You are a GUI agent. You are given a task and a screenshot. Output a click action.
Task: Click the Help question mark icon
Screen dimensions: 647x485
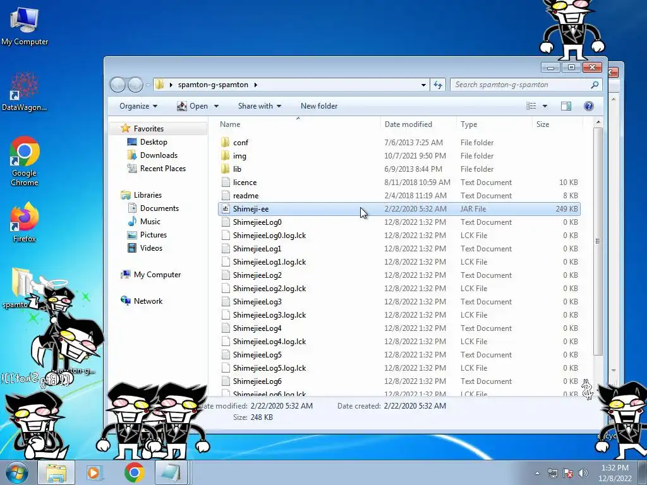click(588, 106)
